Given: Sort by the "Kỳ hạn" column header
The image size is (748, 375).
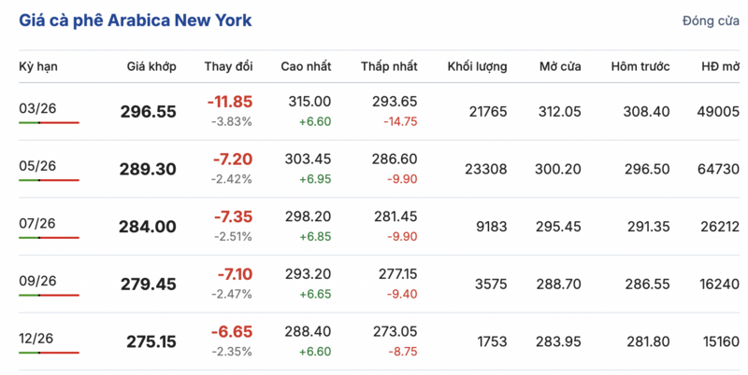Looking at the screenshot, I should (x=38, y=67).
